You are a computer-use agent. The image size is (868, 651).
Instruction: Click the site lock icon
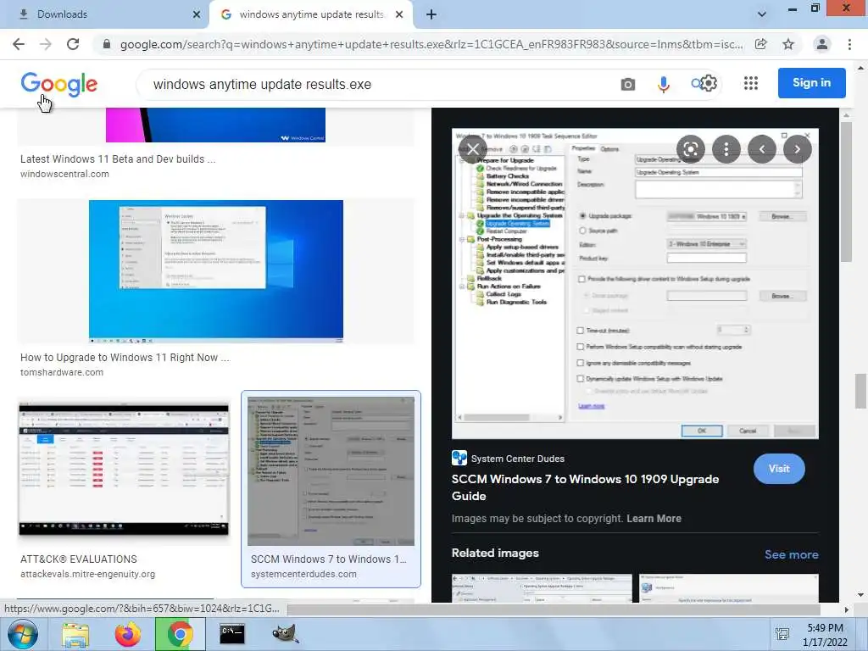107,44
